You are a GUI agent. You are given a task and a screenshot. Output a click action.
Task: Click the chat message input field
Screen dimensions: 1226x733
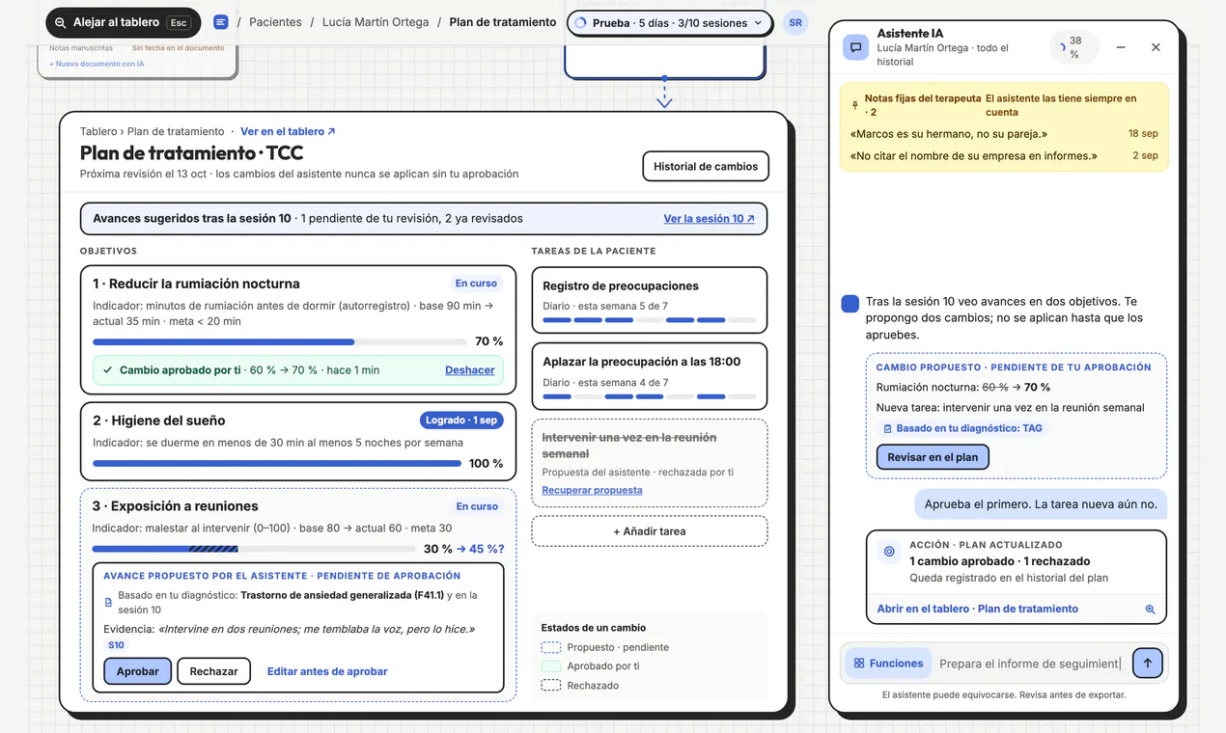click(1031, 664)
